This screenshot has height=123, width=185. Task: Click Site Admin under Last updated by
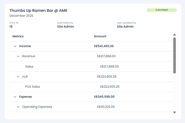click(125, 26)
